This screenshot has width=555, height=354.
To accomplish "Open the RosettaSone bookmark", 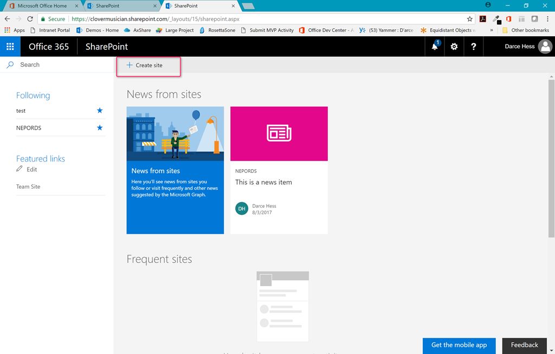I will 217,30.
